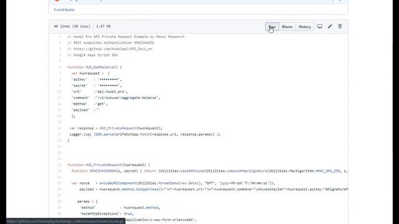The width and height of the screenshot is (399, 224).
Task: Click the '46 lines (36 sloc)' text
Action: (x=72, y=26)
